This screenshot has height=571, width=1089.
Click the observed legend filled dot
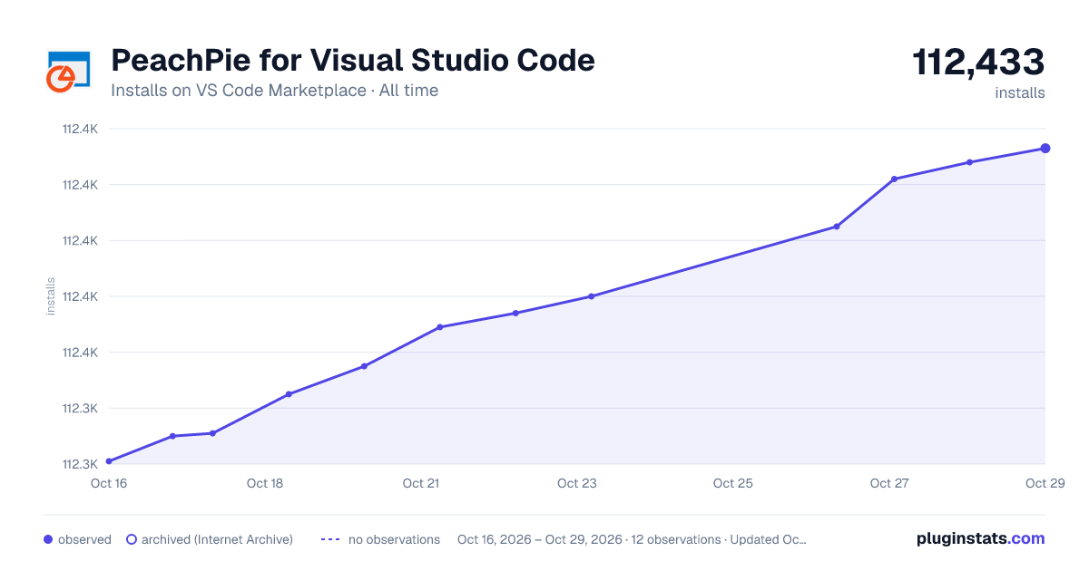click(x=48, y=539)
